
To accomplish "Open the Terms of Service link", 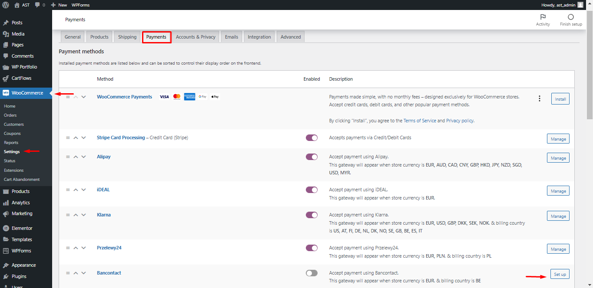I will coord(420,121).
